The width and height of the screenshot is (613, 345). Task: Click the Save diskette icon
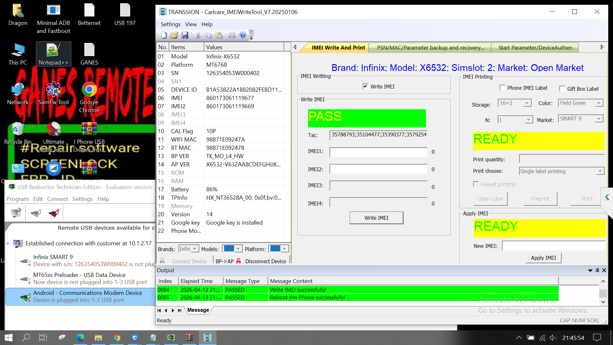[186, 35]
